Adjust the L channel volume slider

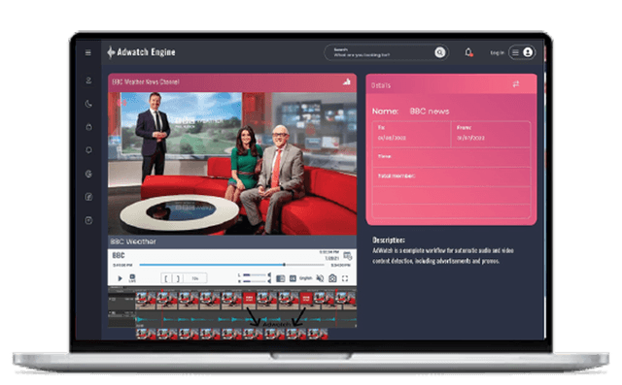(256, 274)
